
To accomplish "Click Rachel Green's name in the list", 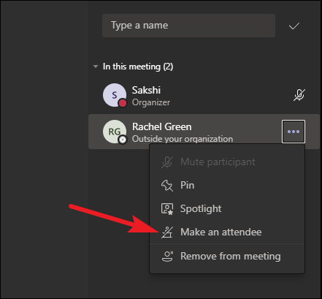I will coord(161,126).
